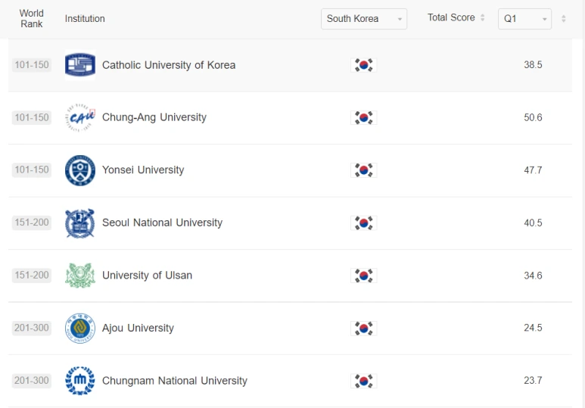Click the Yonsei University crest logo
585x408 pixels.
[80, 170]
